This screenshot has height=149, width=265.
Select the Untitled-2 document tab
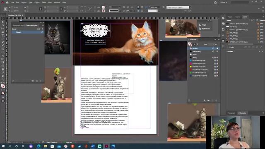point(15,15)
